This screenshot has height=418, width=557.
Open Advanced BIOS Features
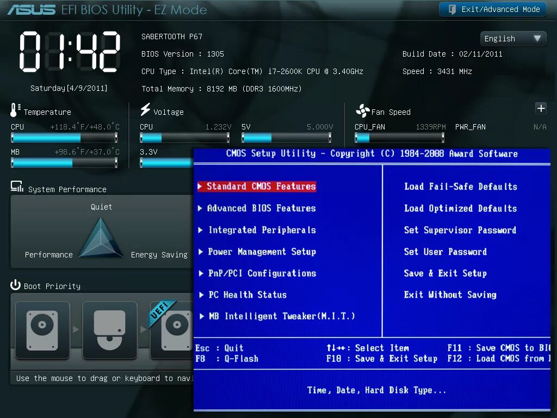(262, 208)
